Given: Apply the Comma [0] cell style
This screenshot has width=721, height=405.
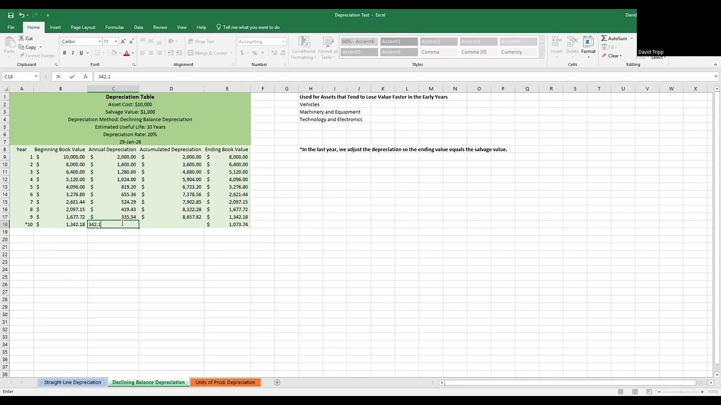Looking at the screenshot, I should pos(478,52).
